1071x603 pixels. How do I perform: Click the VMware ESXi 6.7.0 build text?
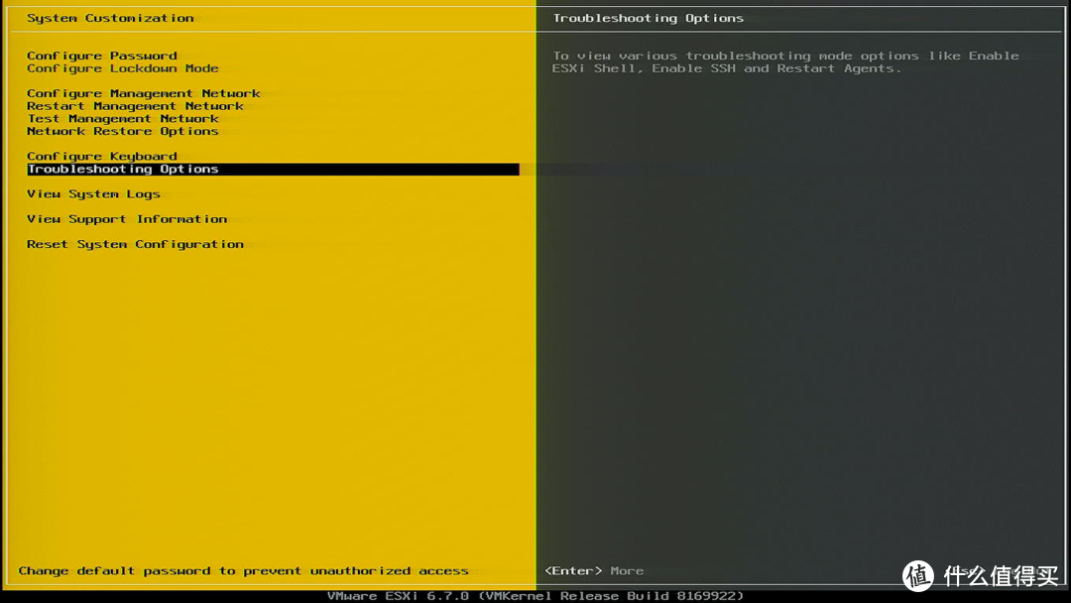[535, 596]
